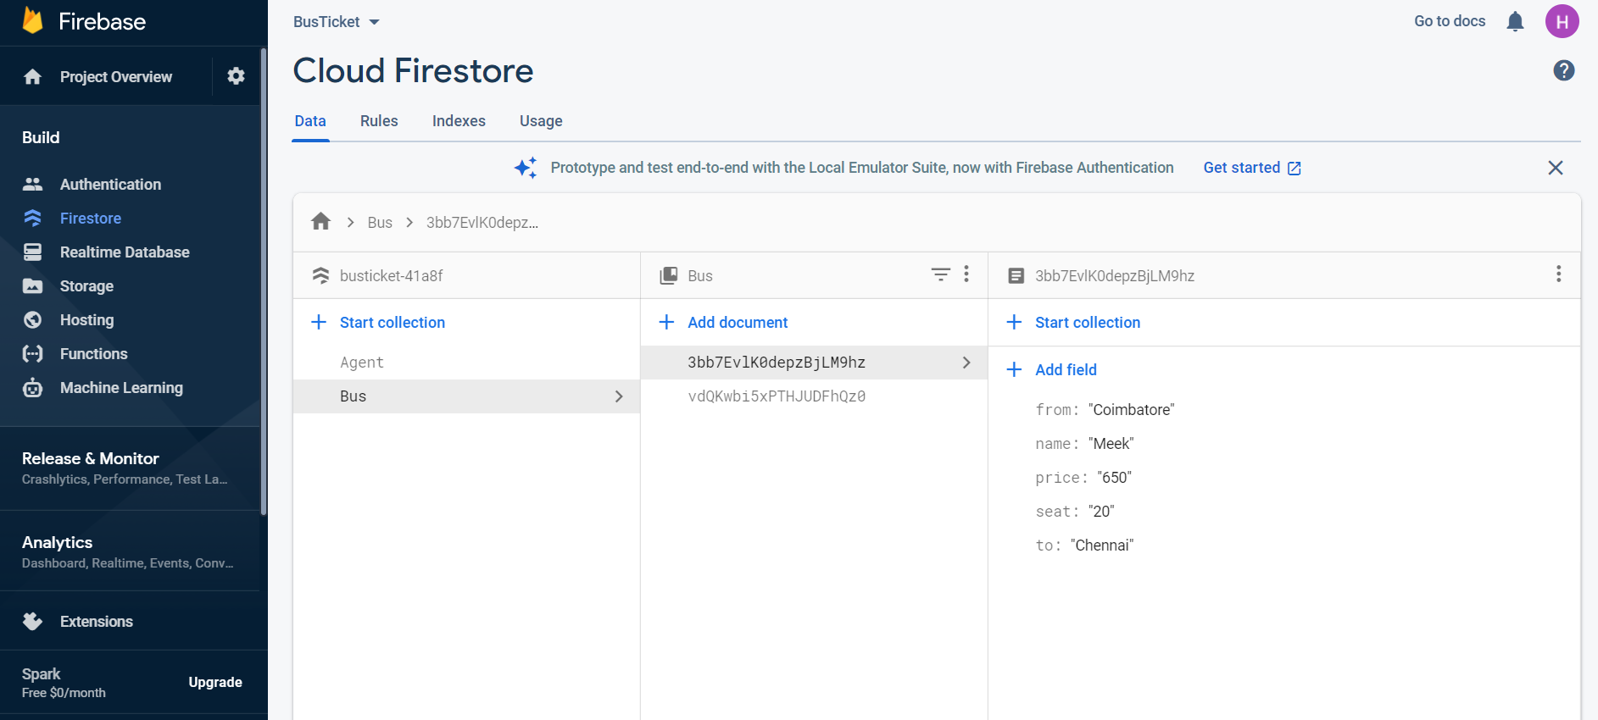Screen dimensions: 1598x720
Task: Dismiss the Local Emulator Suite banner
Action: pos(1555,168)
